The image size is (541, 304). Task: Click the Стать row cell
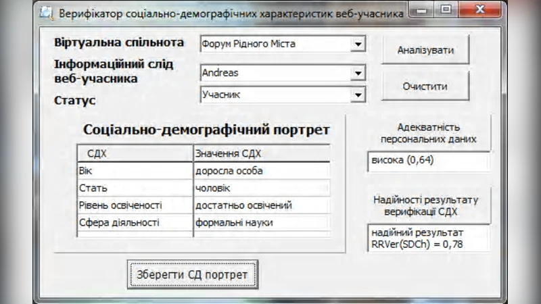pyautogui.click(x=135, y=188)
